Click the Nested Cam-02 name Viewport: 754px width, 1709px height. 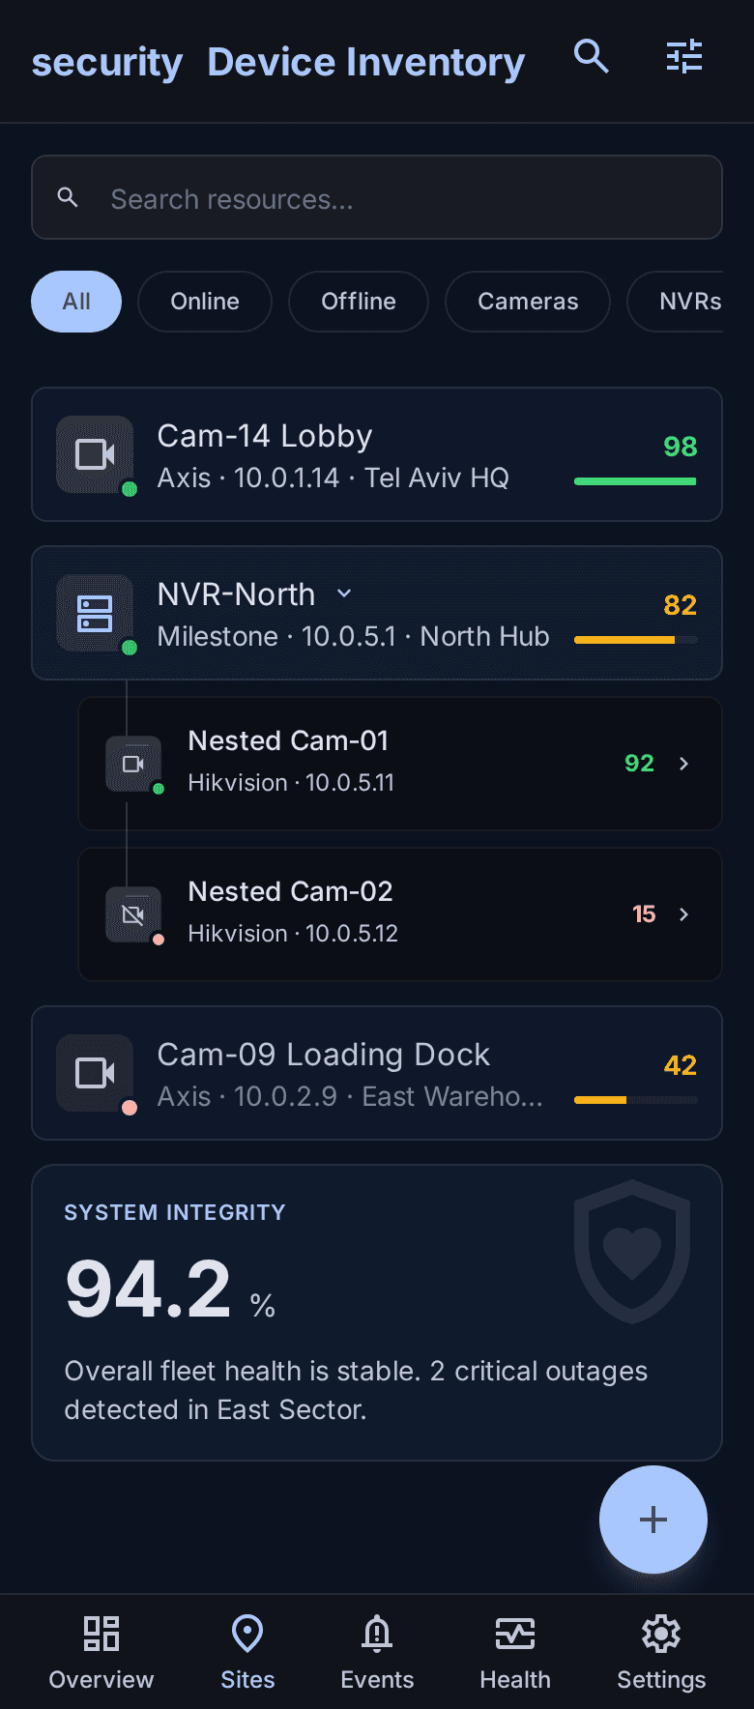[x=291, y=891]
